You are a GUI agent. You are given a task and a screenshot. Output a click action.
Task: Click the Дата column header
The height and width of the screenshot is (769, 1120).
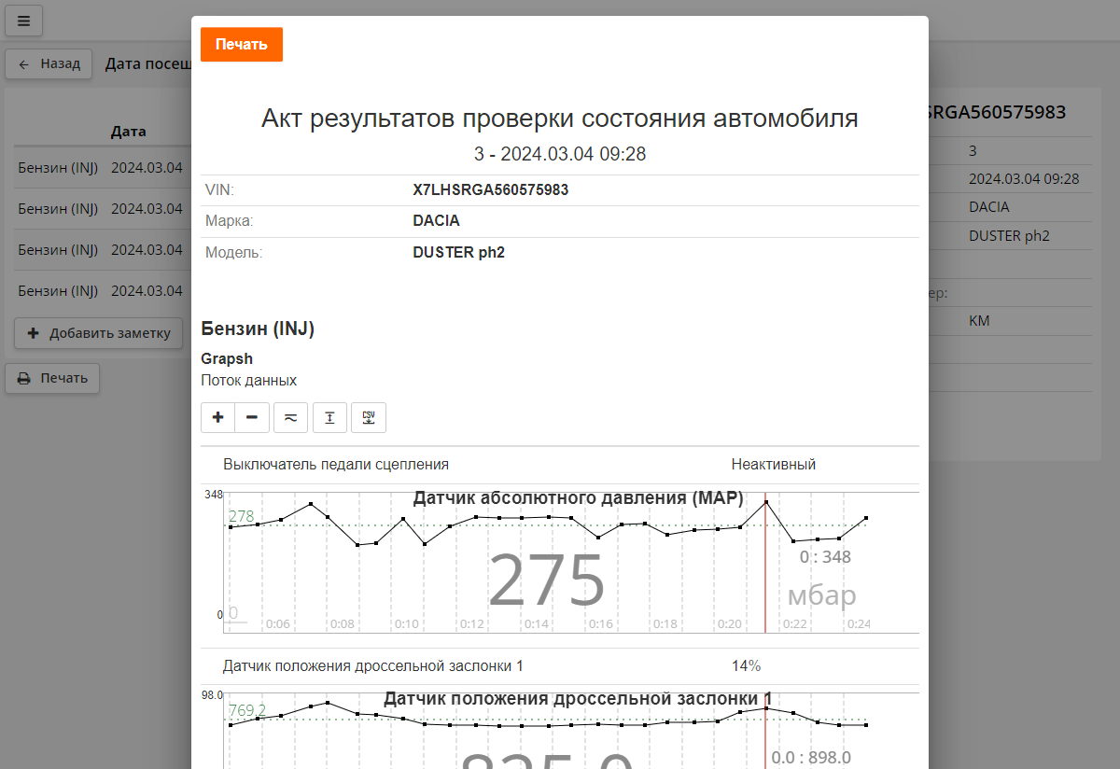coord(128,131)
